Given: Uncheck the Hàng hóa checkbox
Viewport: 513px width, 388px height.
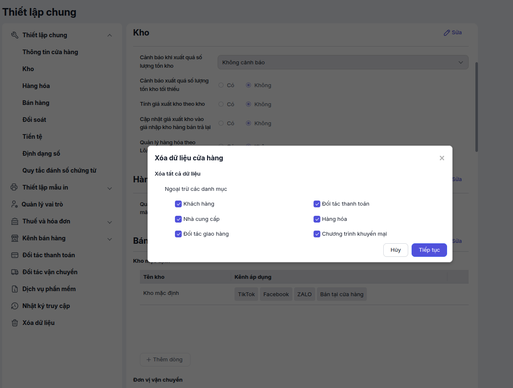Looking at the screenshot, I should pos(317,219).
